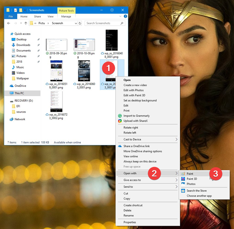Select Search the Store option
The height and width of the screenshot is (229, 234).
click(197, 191)
